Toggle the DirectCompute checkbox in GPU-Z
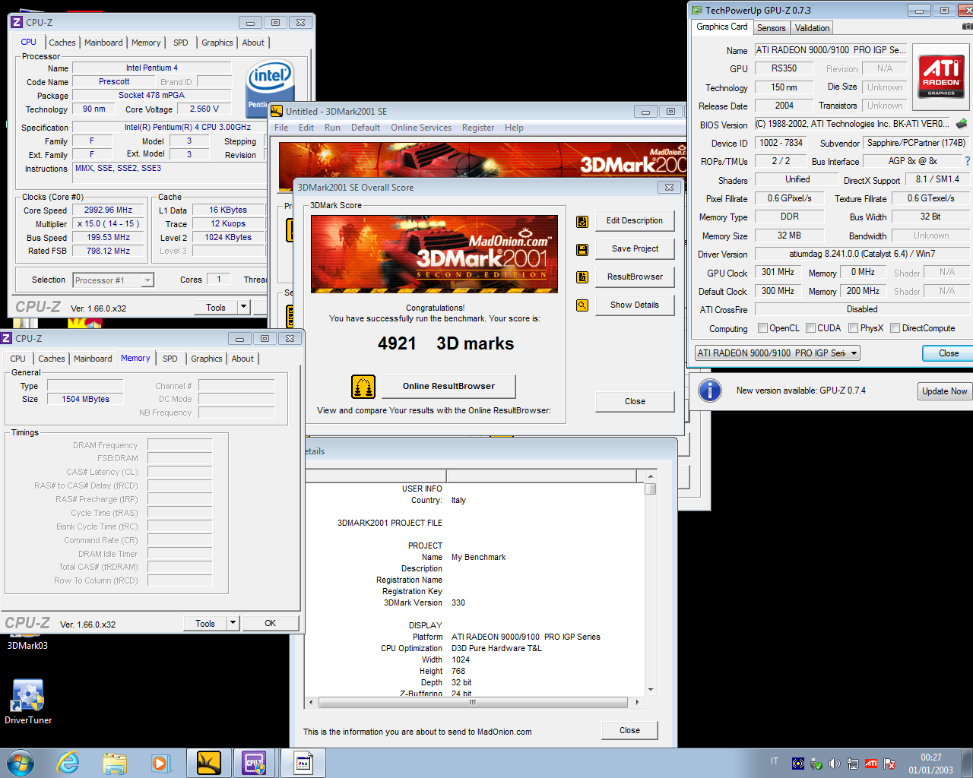 coord(895,328)
